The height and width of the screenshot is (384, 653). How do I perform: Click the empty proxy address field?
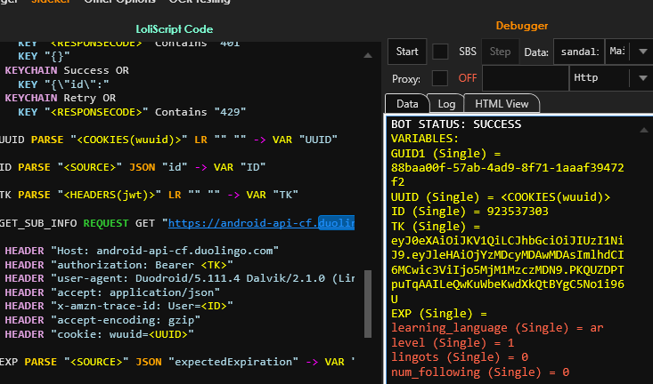pos(525,78)
